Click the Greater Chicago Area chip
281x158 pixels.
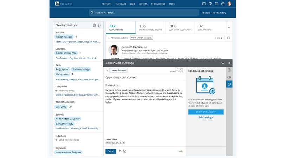point(66,53)
